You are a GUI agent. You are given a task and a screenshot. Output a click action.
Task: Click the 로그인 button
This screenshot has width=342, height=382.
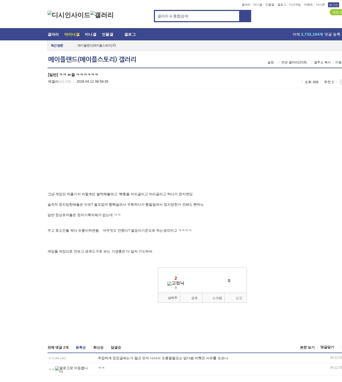[x=333, y=5]
